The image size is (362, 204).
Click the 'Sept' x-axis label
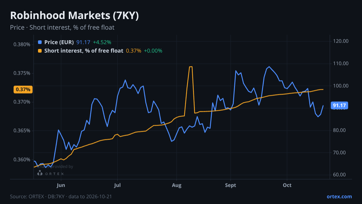click(x=231, y=185)
